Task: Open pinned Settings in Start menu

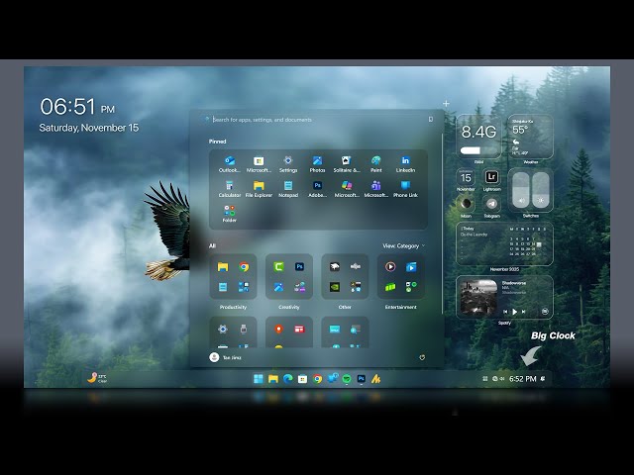Action: [x=288, y=164]
